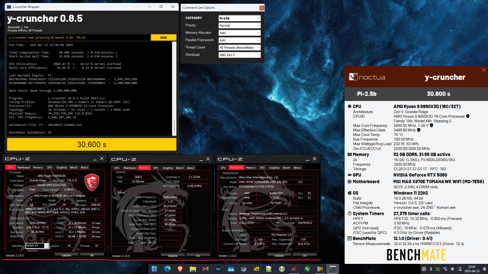The height and width of the screenshot is (274, 488).
Task: Open the blue chart app taskbar icon
Action: [231, 269]
